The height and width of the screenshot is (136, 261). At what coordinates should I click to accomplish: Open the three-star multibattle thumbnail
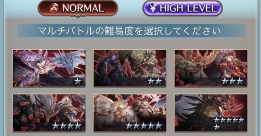point(211,68)
